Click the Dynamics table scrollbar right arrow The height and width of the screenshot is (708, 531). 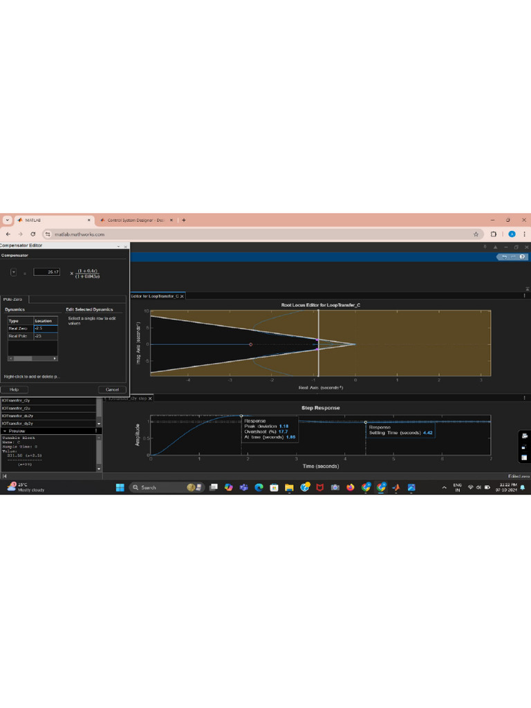tap(55, 359)
